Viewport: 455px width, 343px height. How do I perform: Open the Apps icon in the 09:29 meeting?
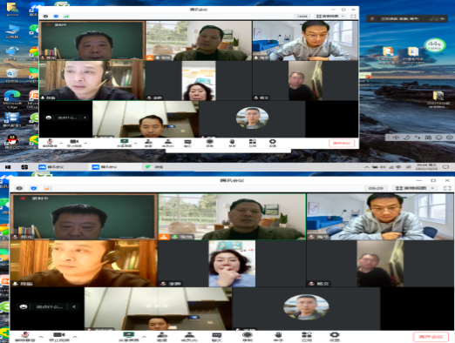pos(307,337)
